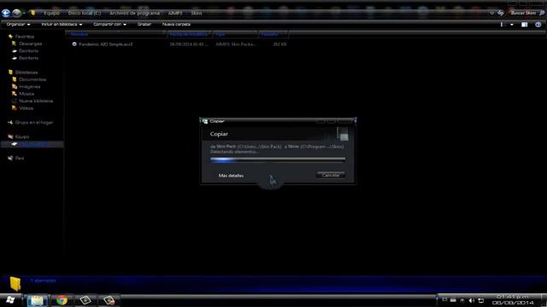
Task: Open Nueva biblioteca in sidebar
Action: [x=36, y=101]
